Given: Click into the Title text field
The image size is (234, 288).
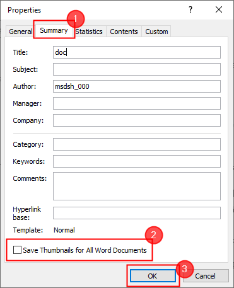Looking at the screenshot, I should (137, 52).
